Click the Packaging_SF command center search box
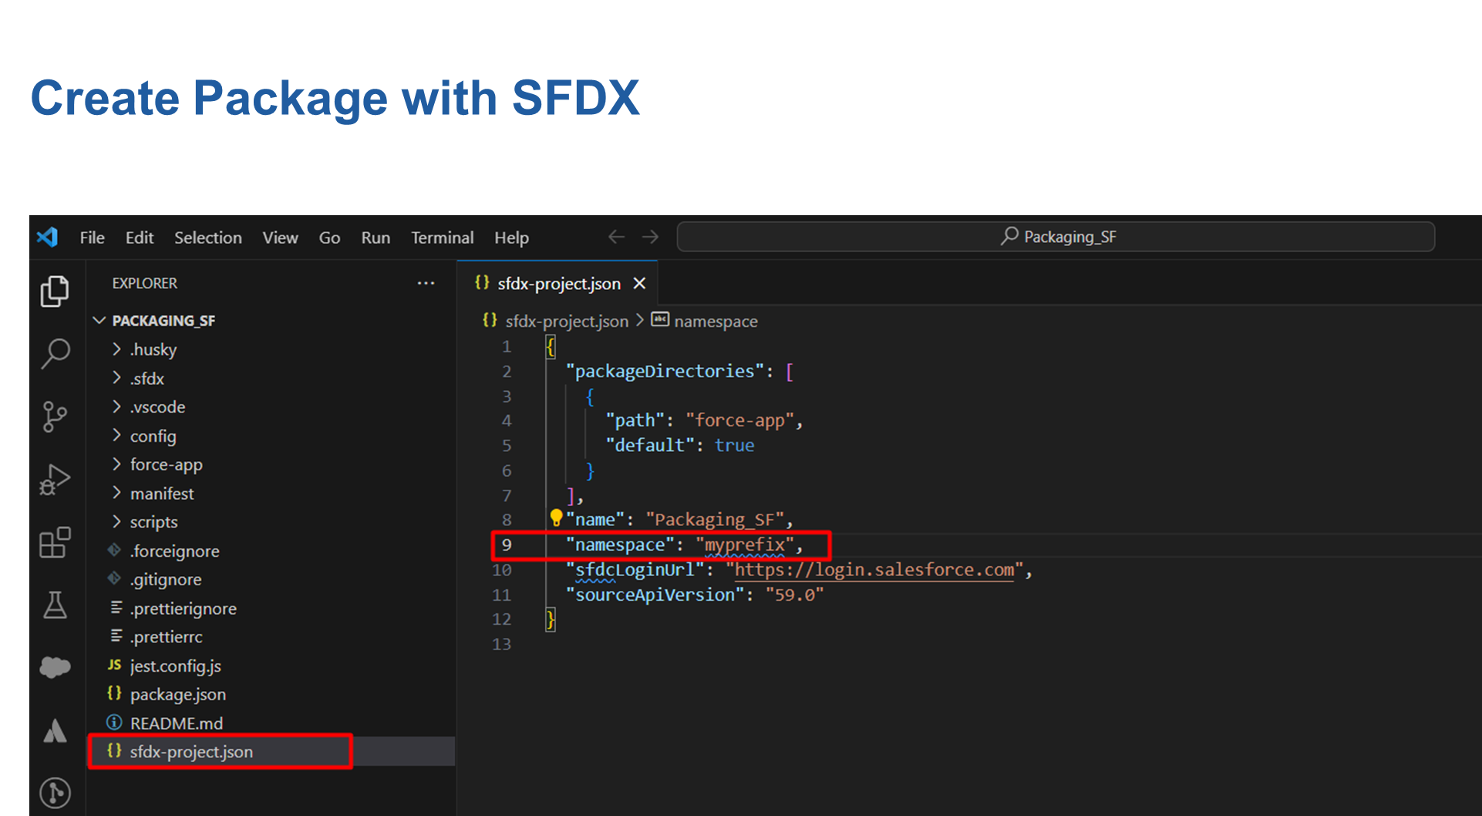 pos(1055,237)
